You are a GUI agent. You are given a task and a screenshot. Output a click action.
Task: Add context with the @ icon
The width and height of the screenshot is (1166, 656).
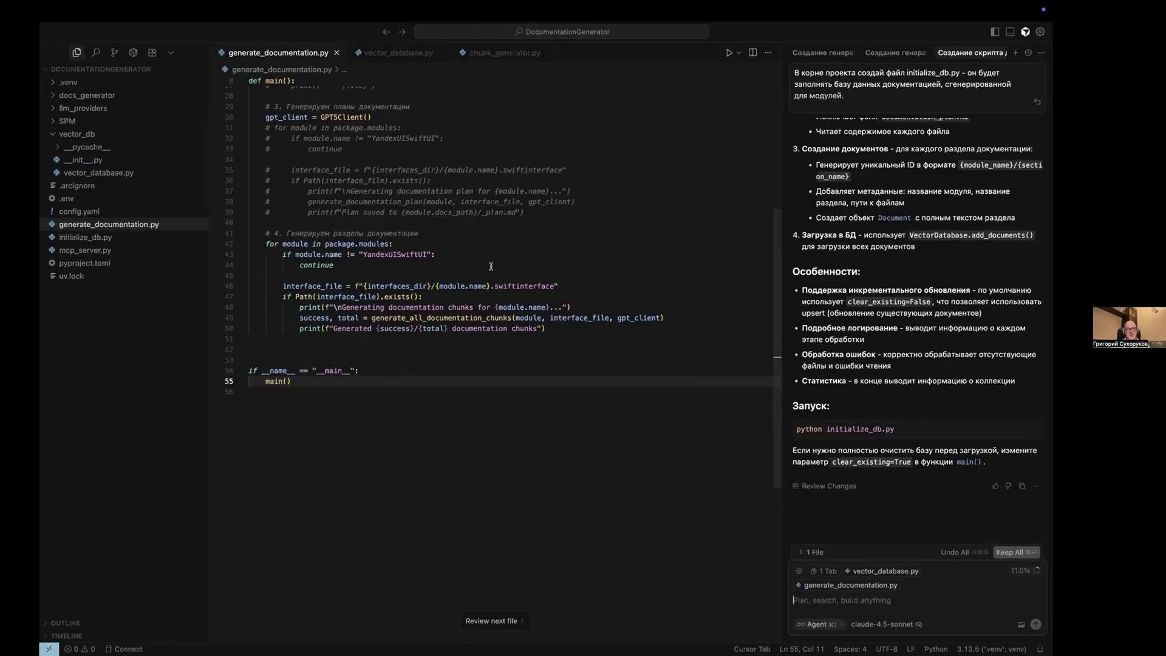[799, 571]
